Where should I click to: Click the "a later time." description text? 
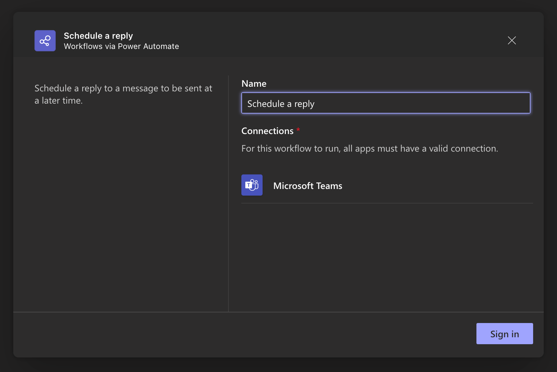pos(59,101)
